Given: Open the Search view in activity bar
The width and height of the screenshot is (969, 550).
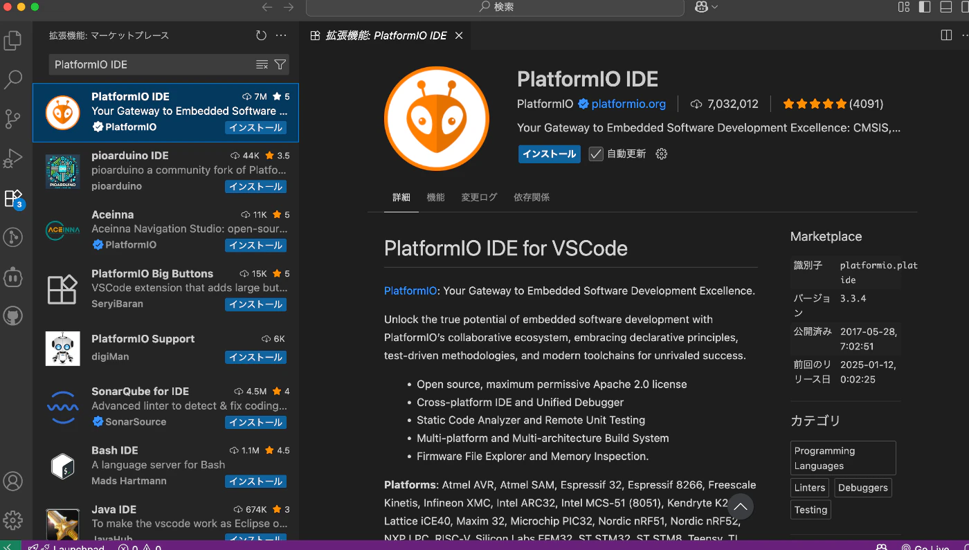Looking at the screenshot, I should pos(13,80).
